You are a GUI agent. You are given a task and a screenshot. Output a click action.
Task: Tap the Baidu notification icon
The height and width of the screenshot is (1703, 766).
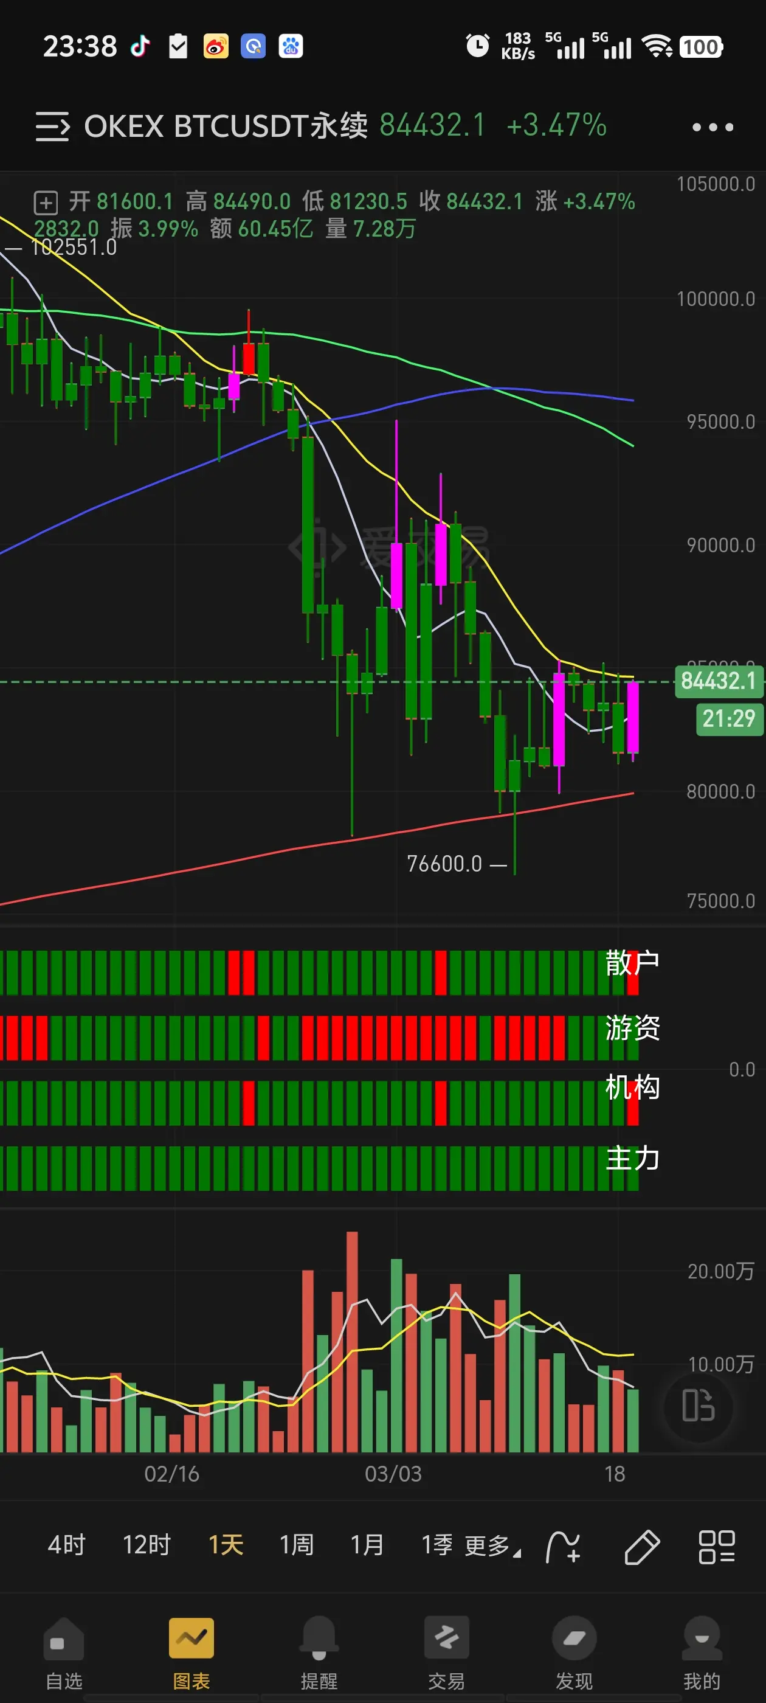click(x=291, y=46)
